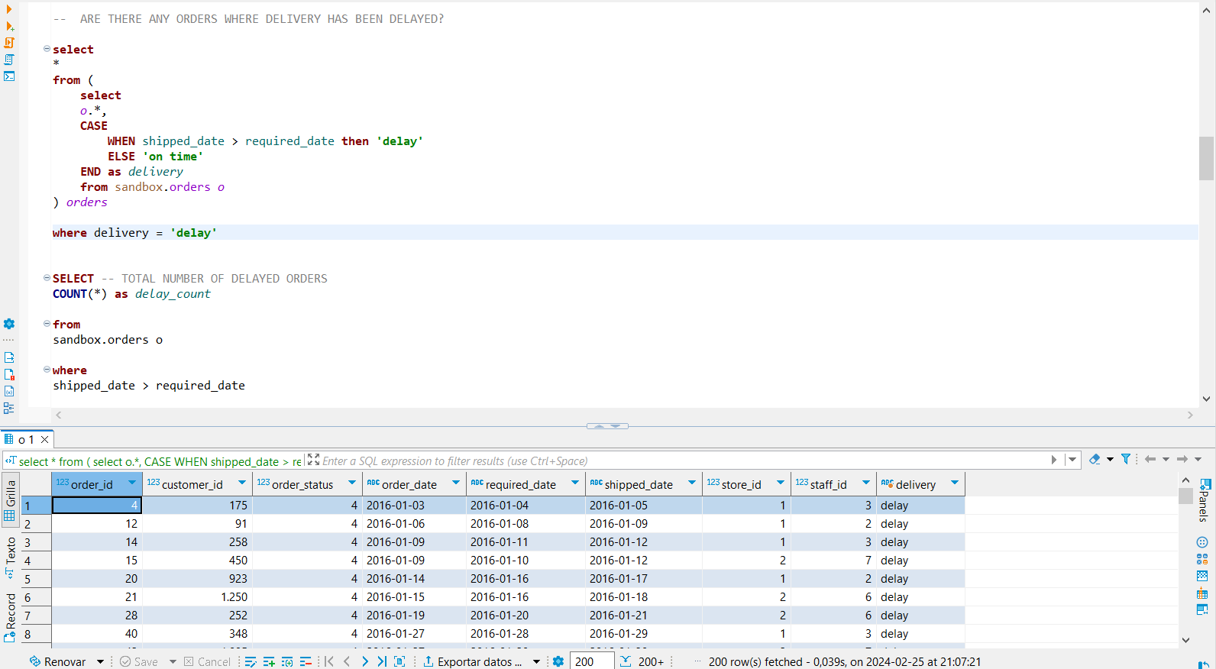Go forward in navigation history arrow

pos(1182,459)
